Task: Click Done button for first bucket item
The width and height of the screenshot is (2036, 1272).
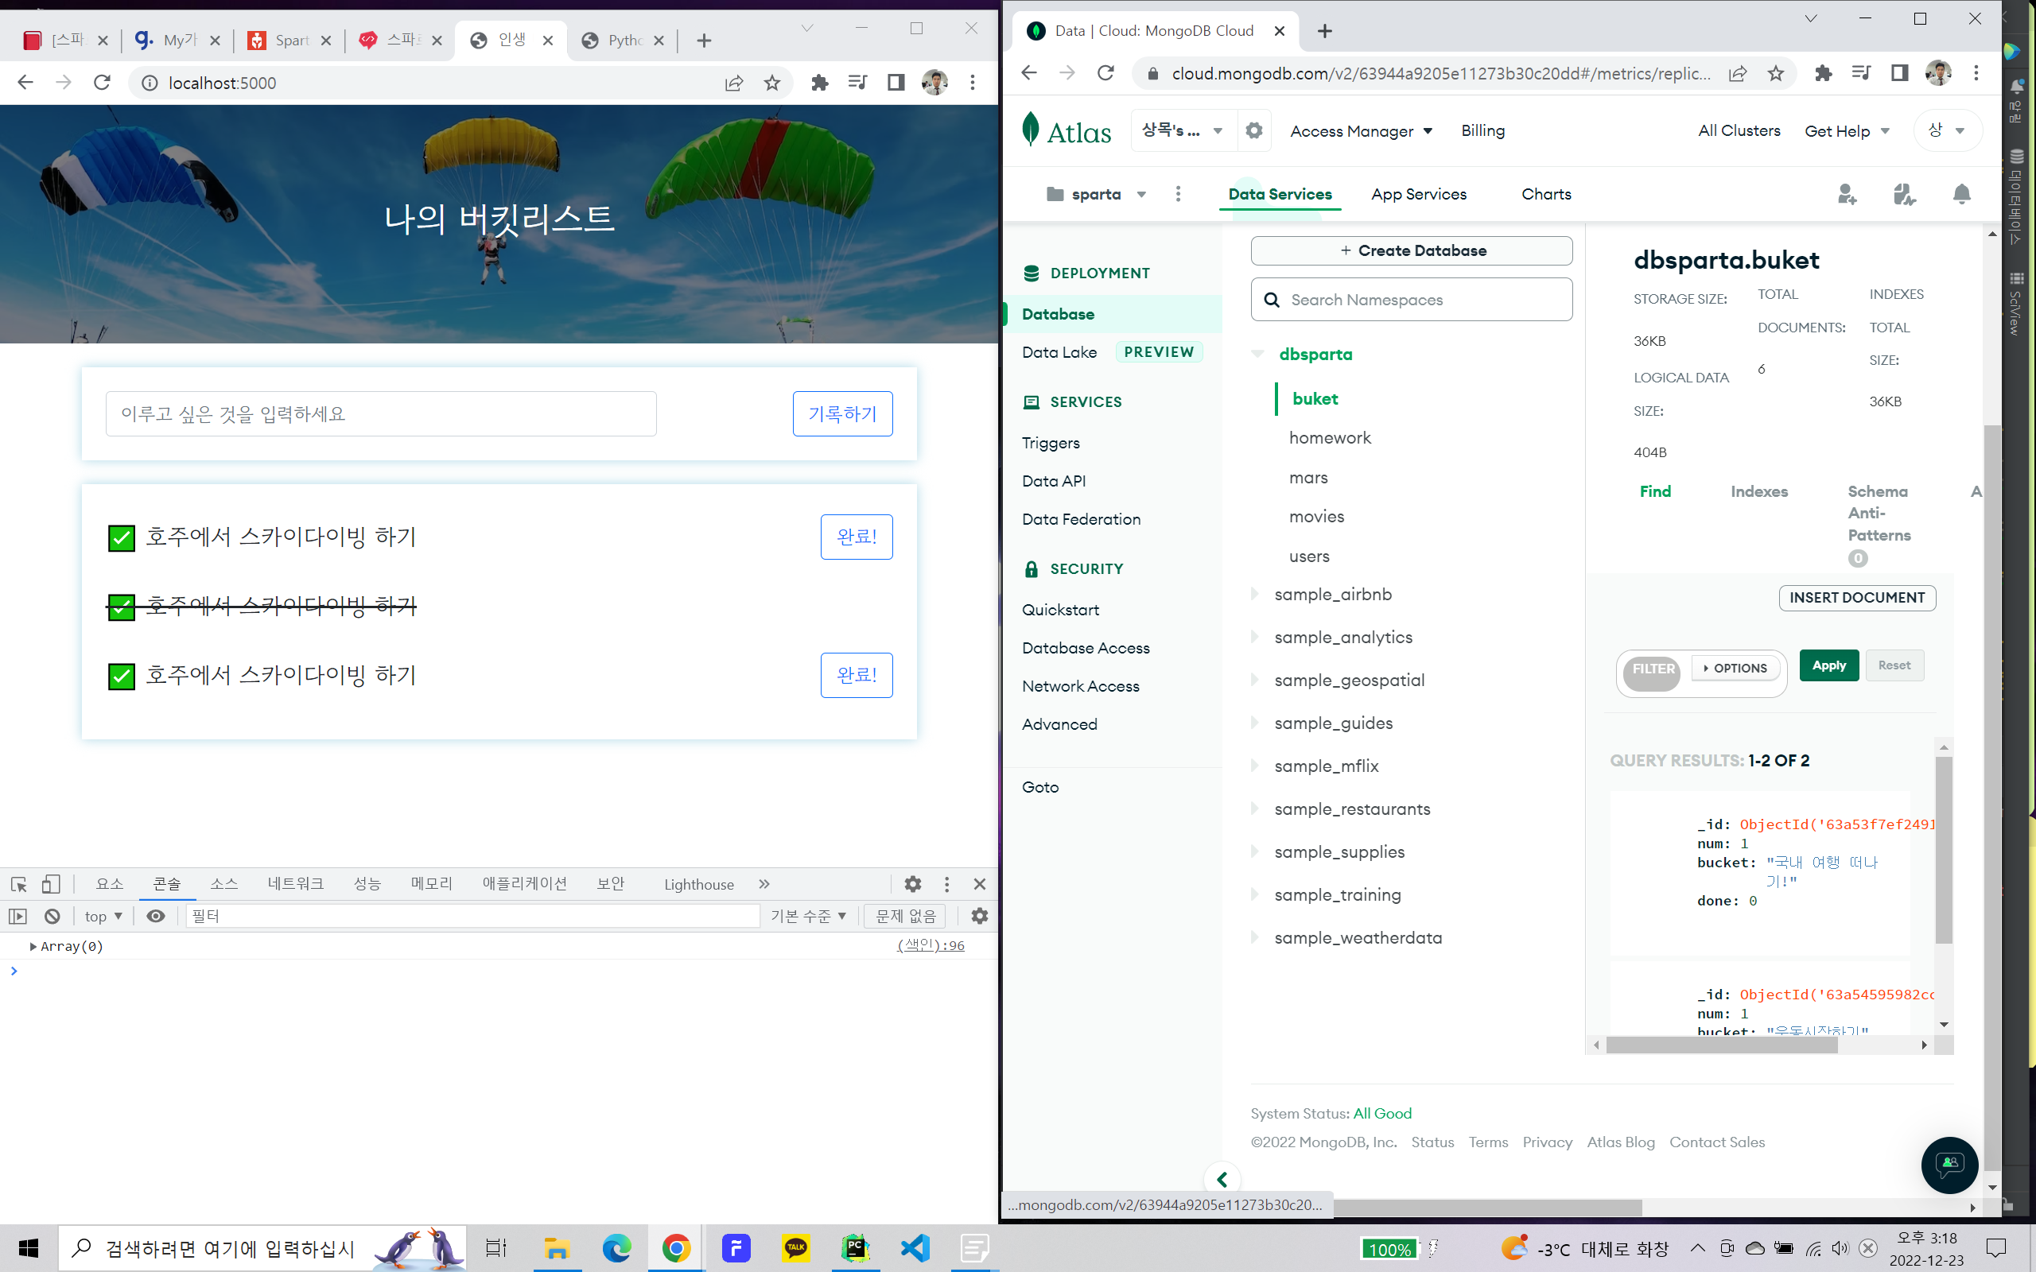Action: point(857,537)
